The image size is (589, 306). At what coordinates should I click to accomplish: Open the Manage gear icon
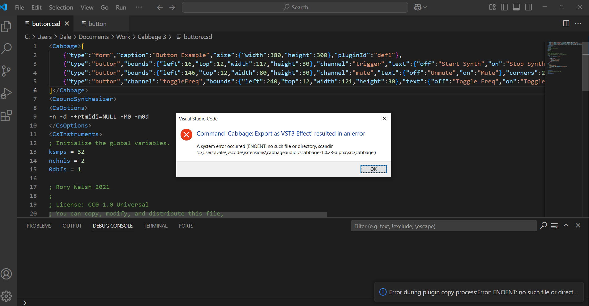click(6, 296)
